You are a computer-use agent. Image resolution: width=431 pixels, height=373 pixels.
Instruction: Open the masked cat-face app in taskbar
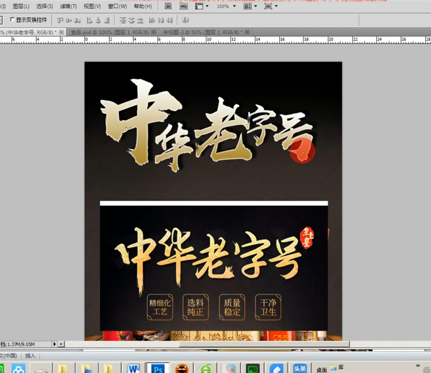(x=182, y=368)
